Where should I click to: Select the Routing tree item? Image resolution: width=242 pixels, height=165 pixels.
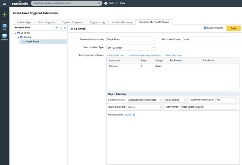[x=27, y=37]
